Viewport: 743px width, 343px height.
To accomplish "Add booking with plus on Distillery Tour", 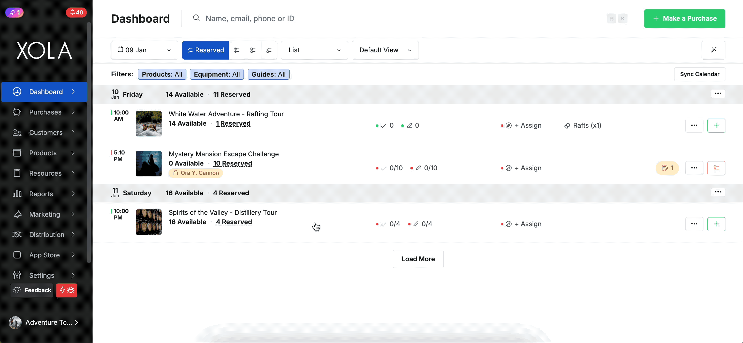I will tap(716, 224).
